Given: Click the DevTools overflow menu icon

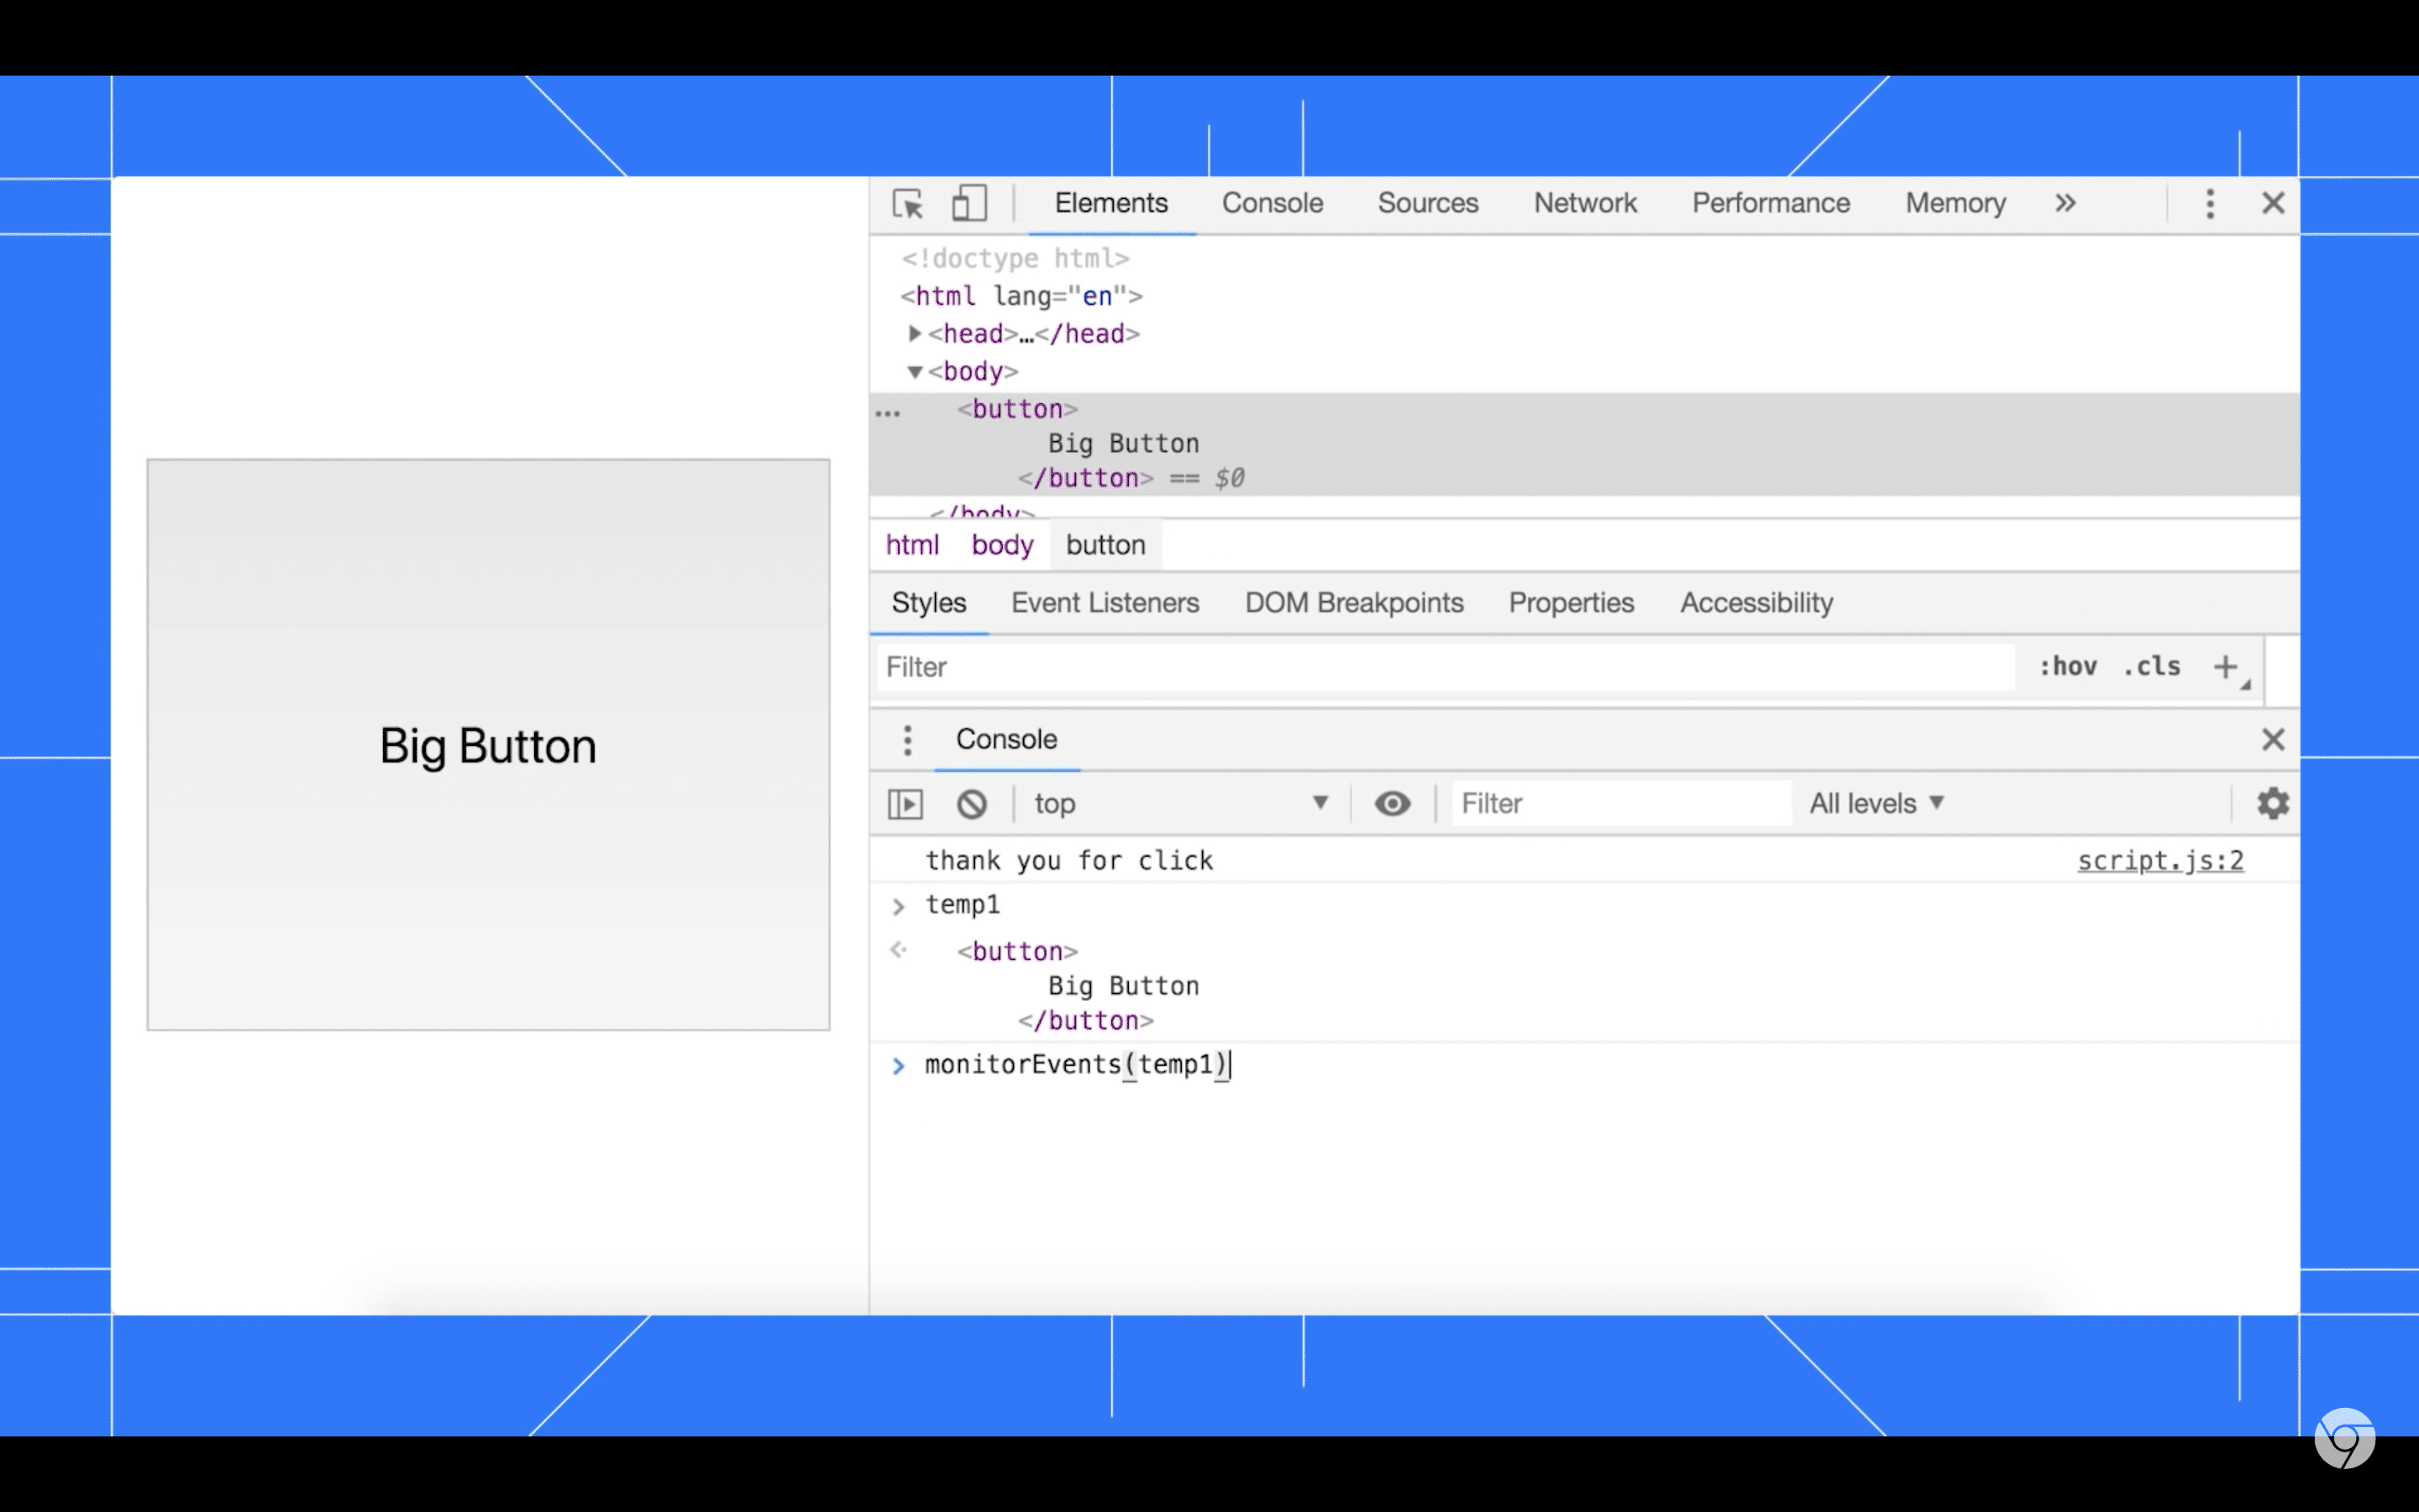Looking at the screenshot, I should 2208,204.
